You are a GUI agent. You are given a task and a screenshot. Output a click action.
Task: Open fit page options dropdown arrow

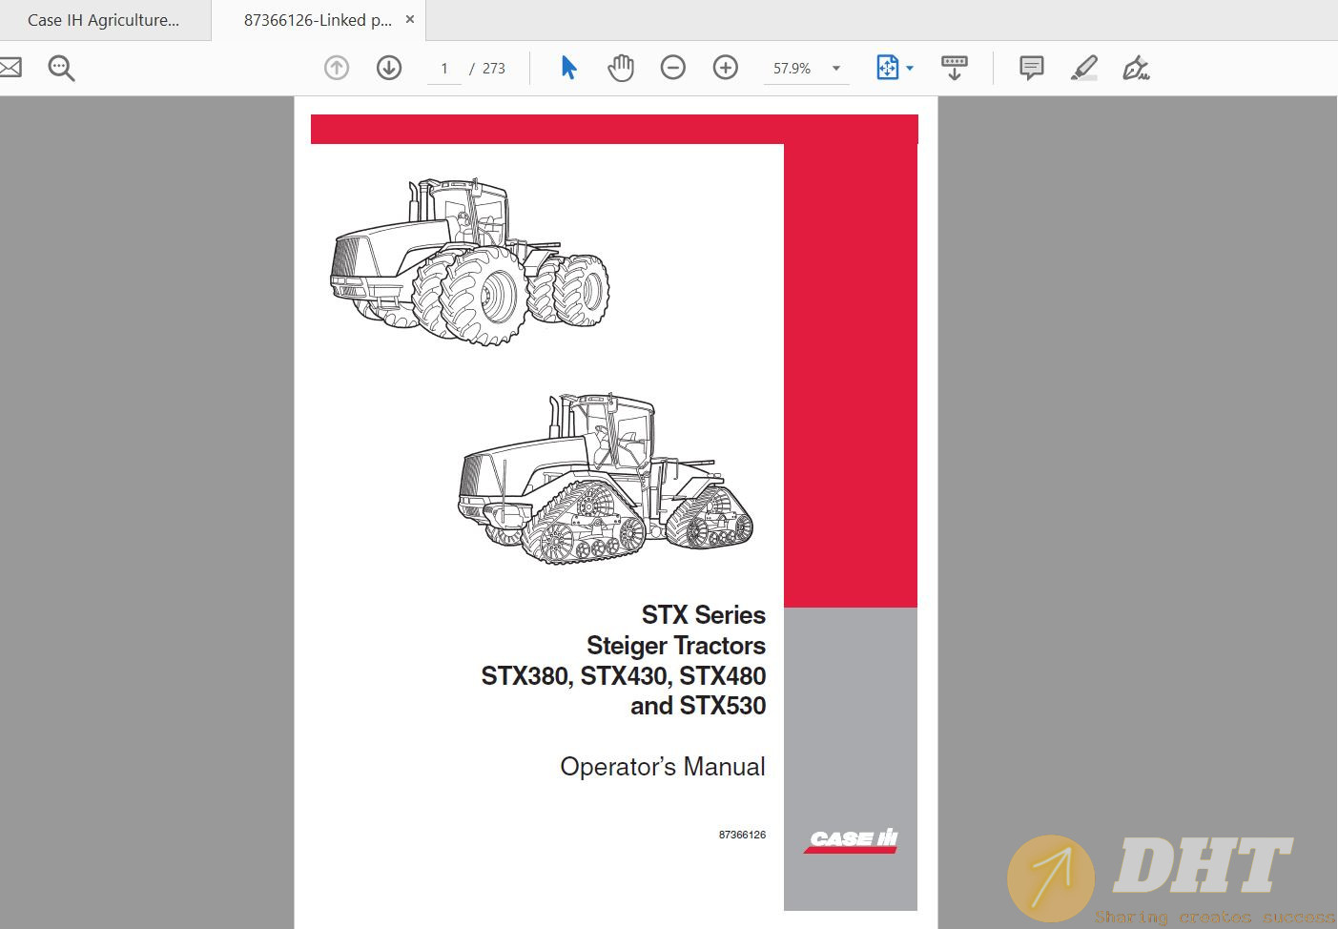(910, 68)
